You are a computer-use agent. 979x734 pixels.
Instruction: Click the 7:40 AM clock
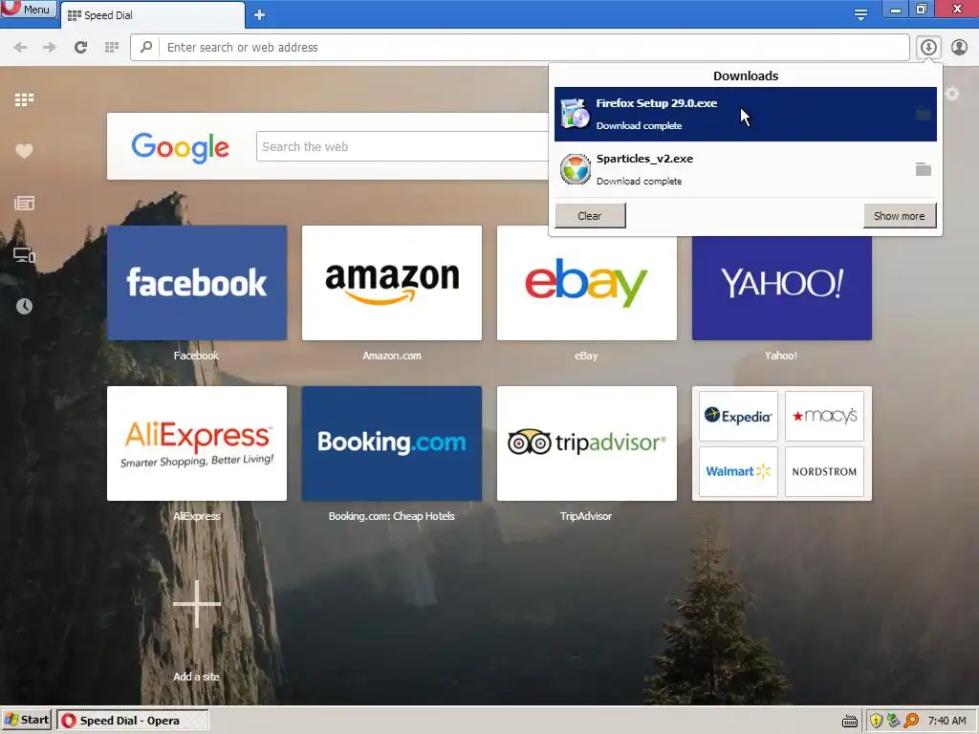[x=946, y=721]
